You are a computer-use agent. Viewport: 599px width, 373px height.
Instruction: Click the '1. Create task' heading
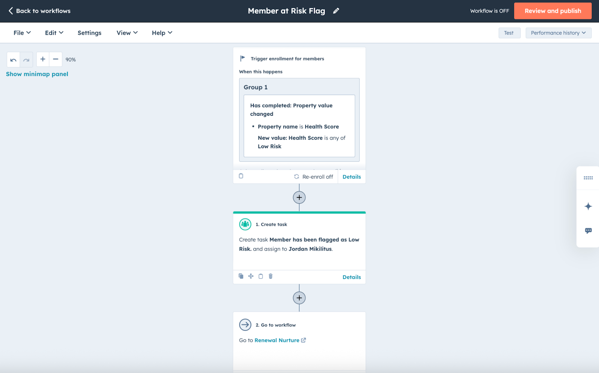tap(271, 225)
